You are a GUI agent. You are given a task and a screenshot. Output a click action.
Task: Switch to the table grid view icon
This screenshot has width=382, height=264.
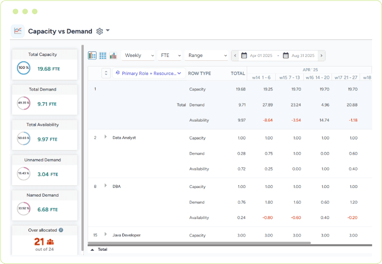[x=102, y=56]
